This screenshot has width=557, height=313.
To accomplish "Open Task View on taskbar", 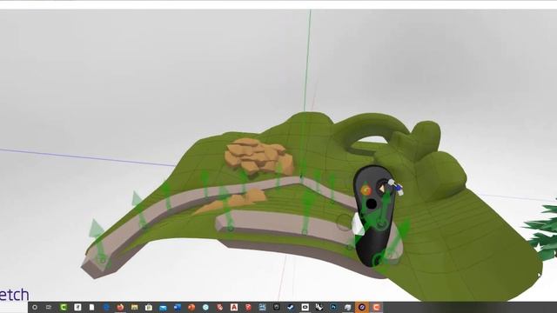I will tap(49, 307).
